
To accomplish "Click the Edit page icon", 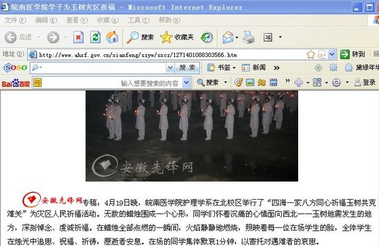I will click(x=268, y=37).
